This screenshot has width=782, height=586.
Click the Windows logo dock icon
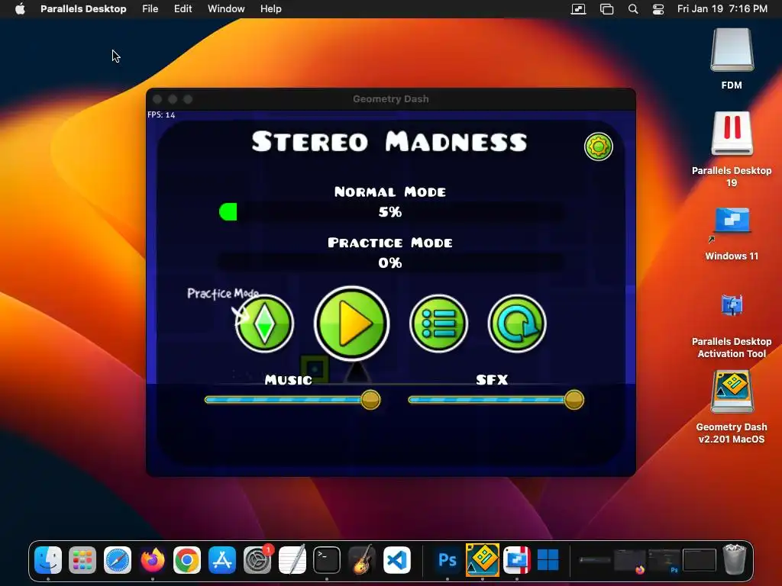[x=548, y=560]
